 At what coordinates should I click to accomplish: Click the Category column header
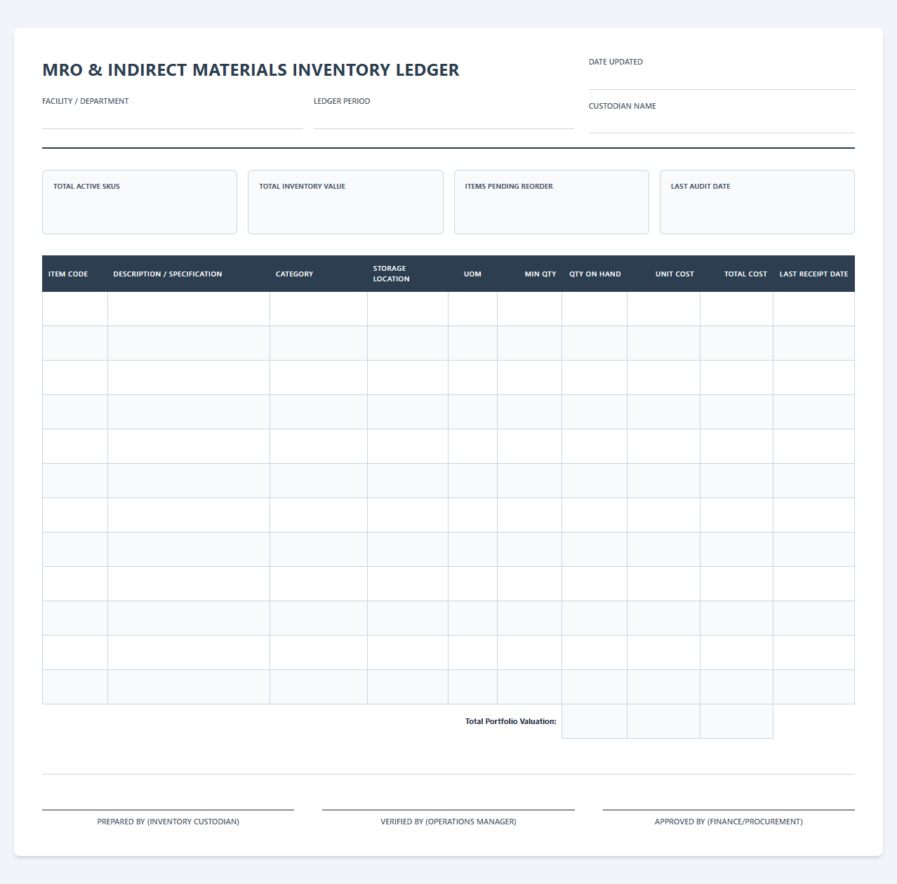click(x=319, y=274)
